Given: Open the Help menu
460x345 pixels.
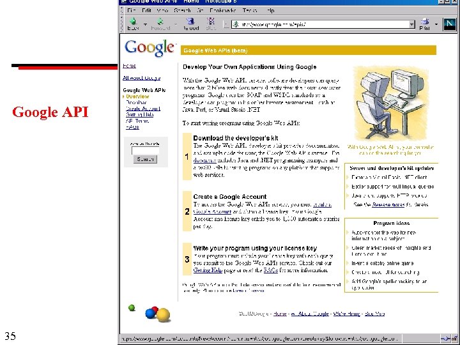Looking at the screenshot, I should point(270,11).
